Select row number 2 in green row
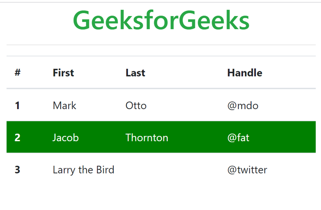The width and height of the screenshot is (321, 210). point(18,138)
